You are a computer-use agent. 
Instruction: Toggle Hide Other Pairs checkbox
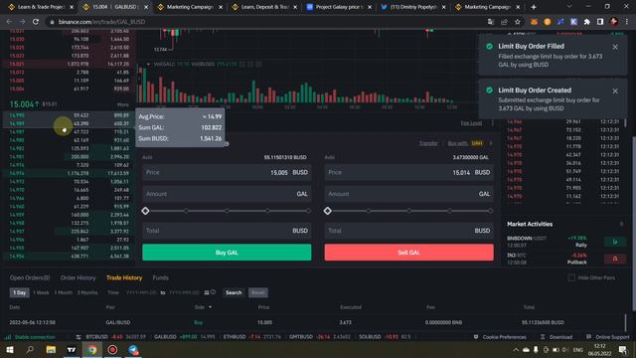[571, 277]
